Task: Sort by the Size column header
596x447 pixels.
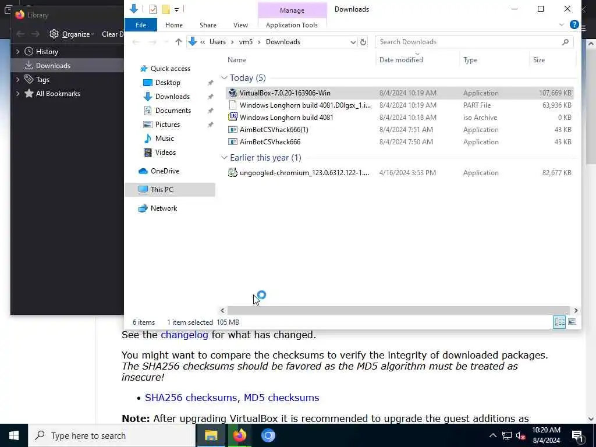Action: [x=538, y=60]
